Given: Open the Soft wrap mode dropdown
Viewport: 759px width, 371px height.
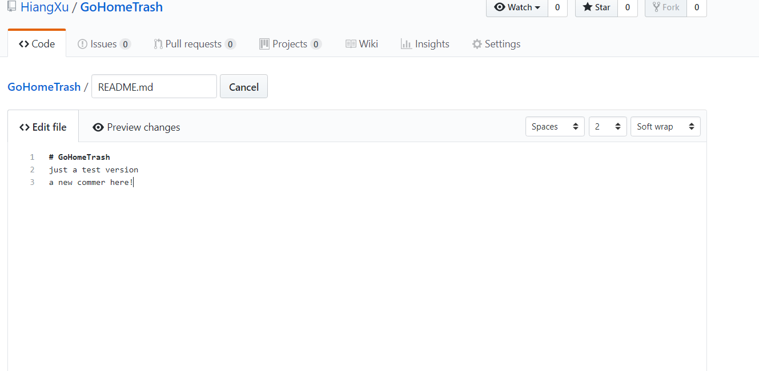Looking at the screenshot, I should (x=665, y=127).
